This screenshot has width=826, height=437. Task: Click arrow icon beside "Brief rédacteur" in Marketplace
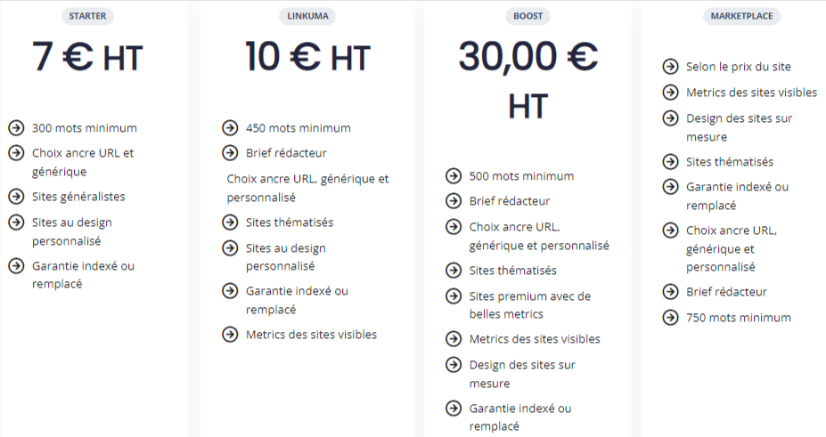tap(670, 292)
